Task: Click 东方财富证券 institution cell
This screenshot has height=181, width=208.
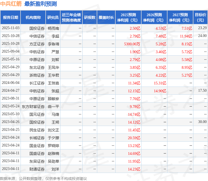Action: point(33,107)
